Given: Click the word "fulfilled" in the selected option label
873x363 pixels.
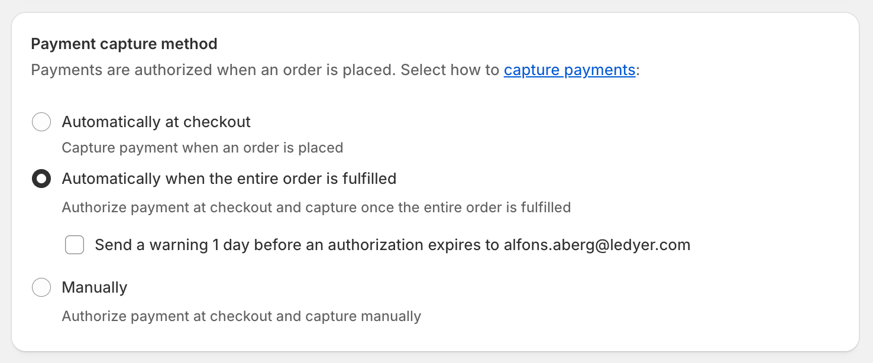Looking at the screenshot, I should (369, 179).
